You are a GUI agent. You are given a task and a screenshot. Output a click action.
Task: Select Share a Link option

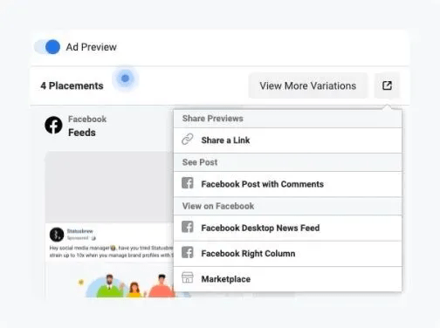pos(287,140)
